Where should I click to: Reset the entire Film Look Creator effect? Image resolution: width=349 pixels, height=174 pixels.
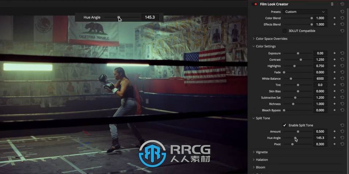coord(342,4)
